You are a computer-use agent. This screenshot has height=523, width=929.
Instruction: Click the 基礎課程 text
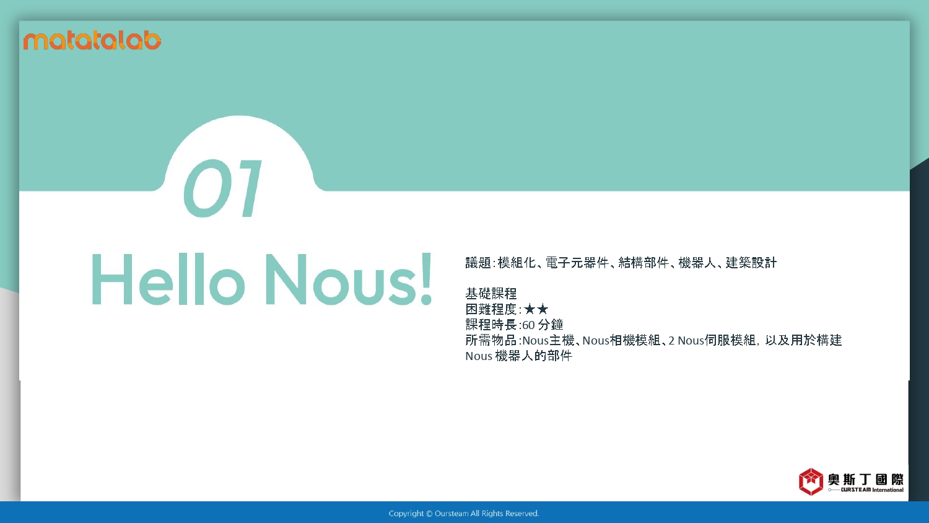[491, 293]
